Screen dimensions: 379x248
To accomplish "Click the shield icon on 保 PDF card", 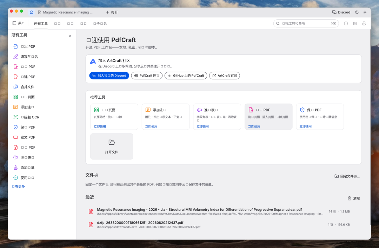I will pyautogui.click(x=302, y=110).
